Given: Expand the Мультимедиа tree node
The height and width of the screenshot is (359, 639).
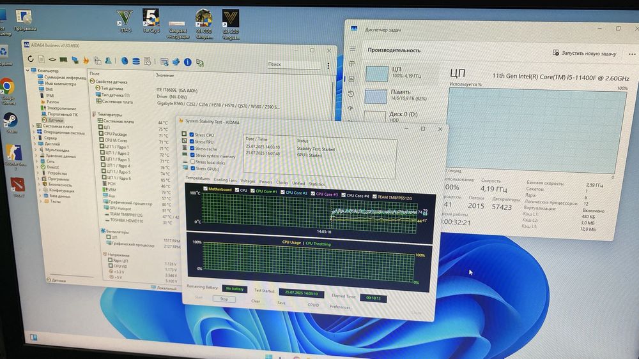Looking at the screenshot, I should coord(35,149).
